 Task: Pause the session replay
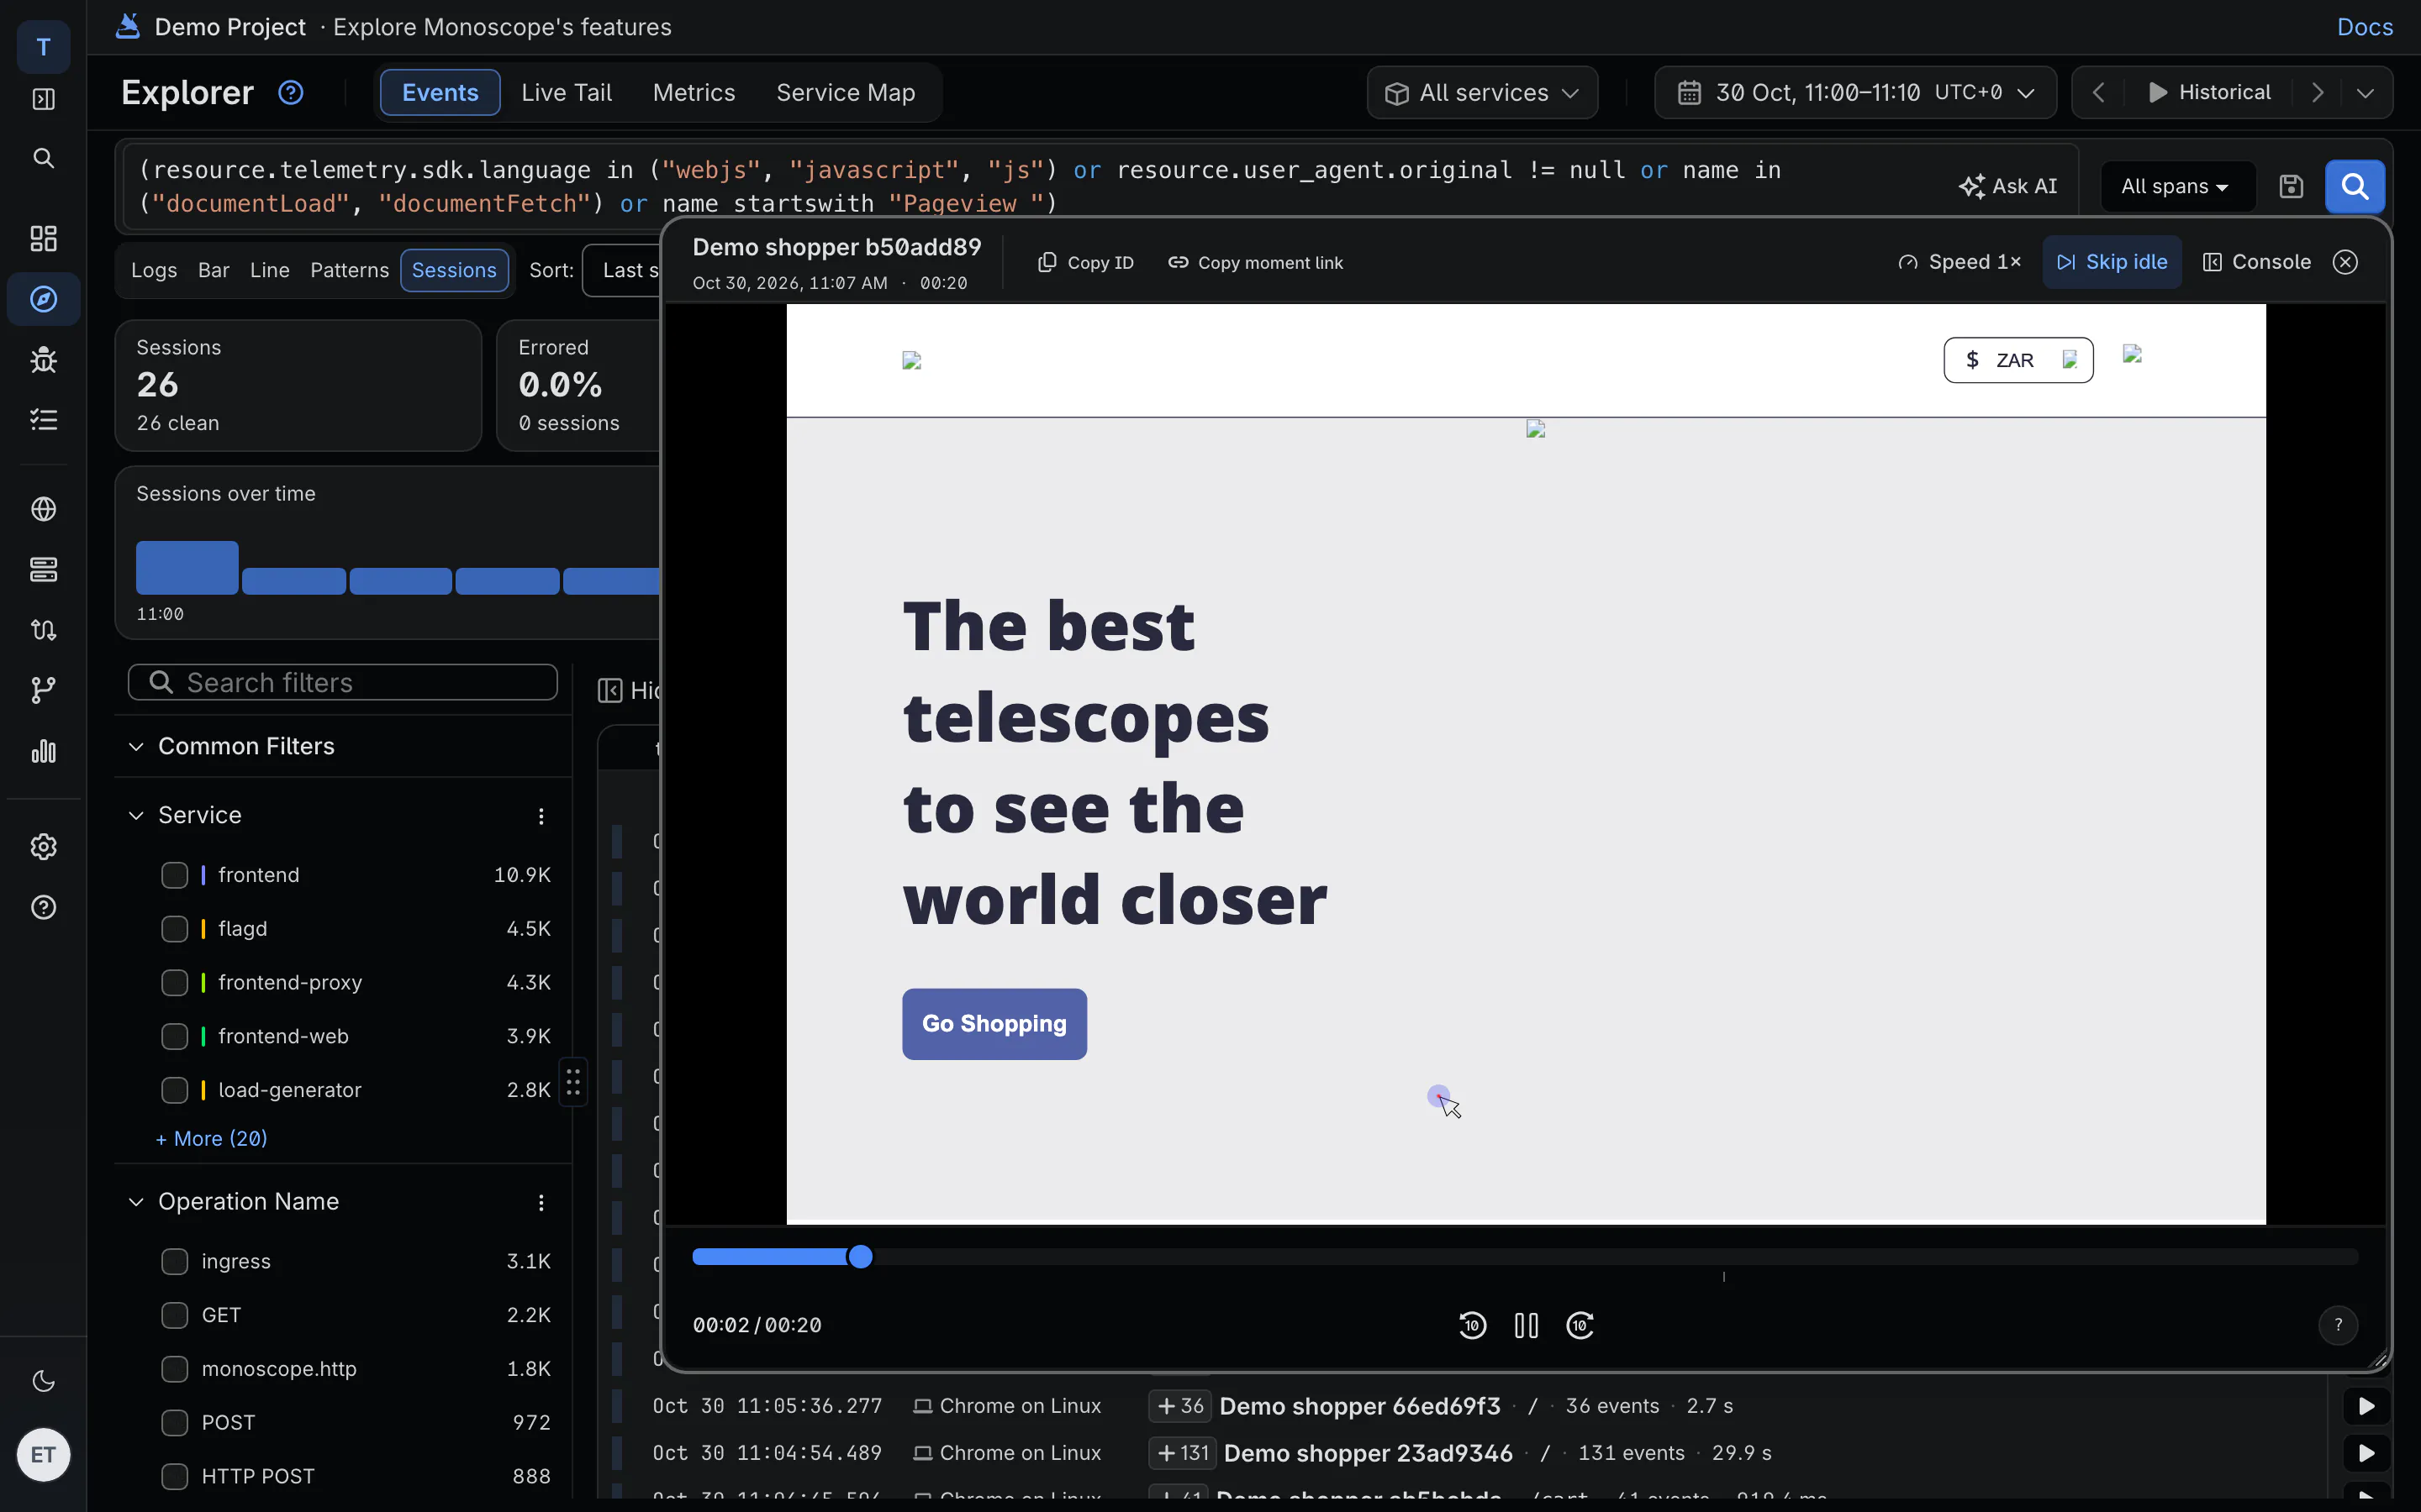coord(1526,1325)
